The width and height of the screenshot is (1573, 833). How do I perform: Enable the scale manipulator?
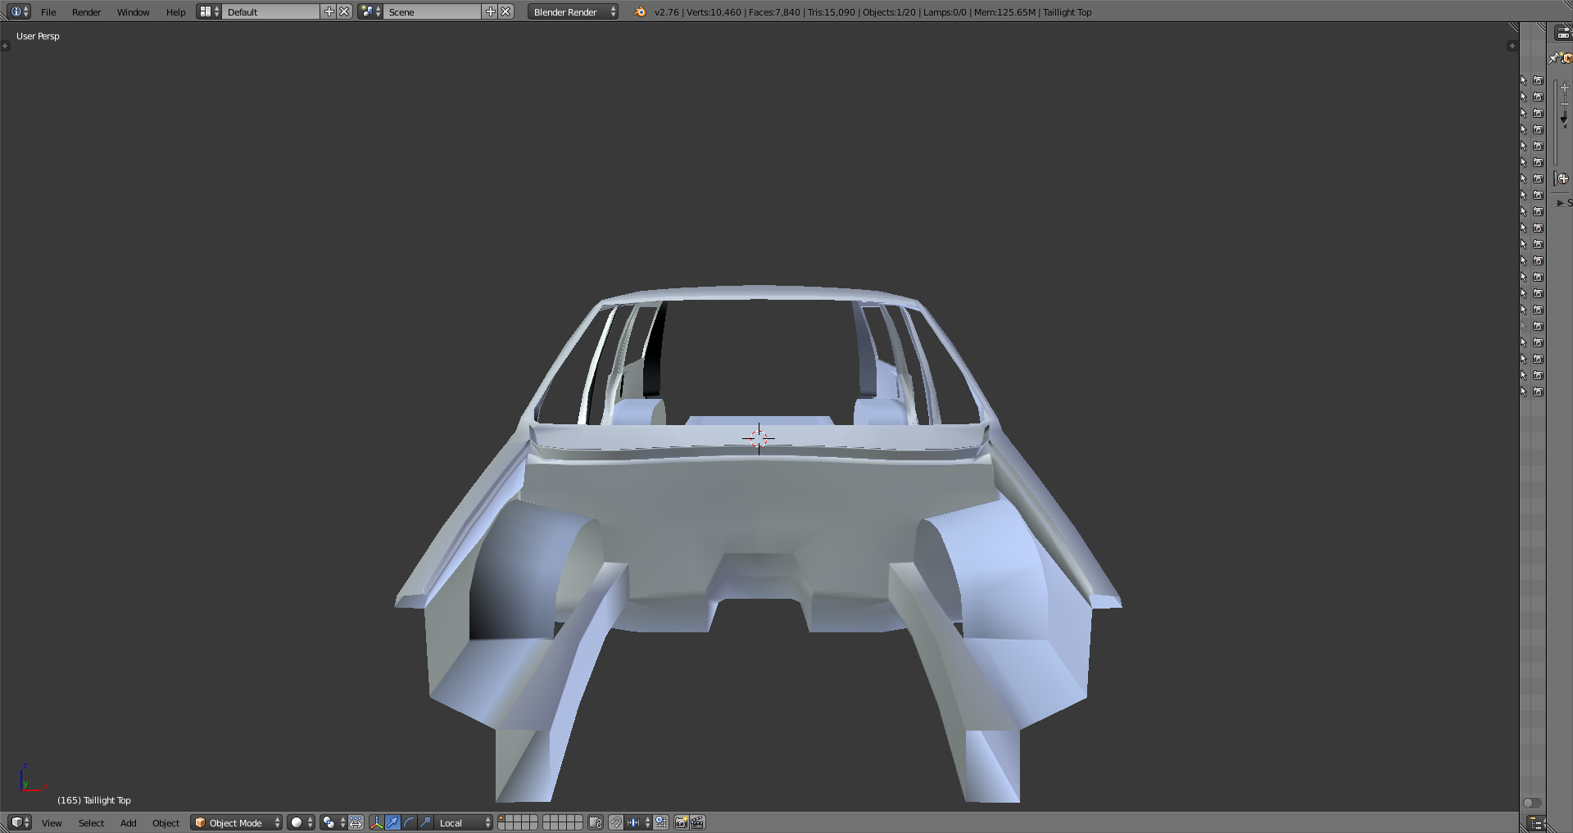pyautogui.click(x=426, y=822)
